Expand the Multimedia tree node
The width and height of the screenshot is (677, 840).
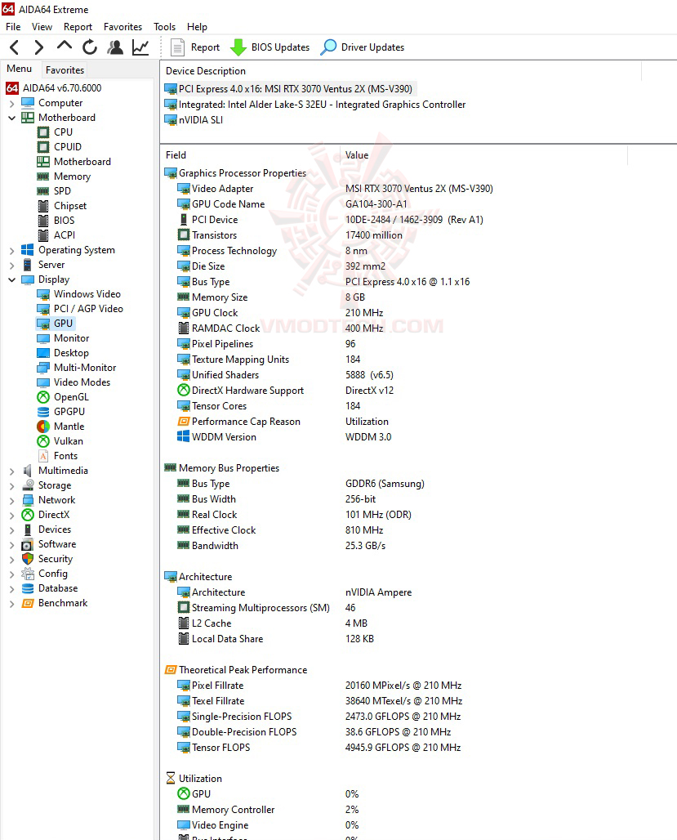(x=11, y=471)
